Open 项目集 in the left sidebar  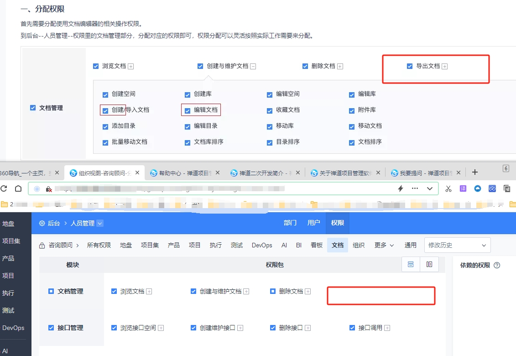11,241
